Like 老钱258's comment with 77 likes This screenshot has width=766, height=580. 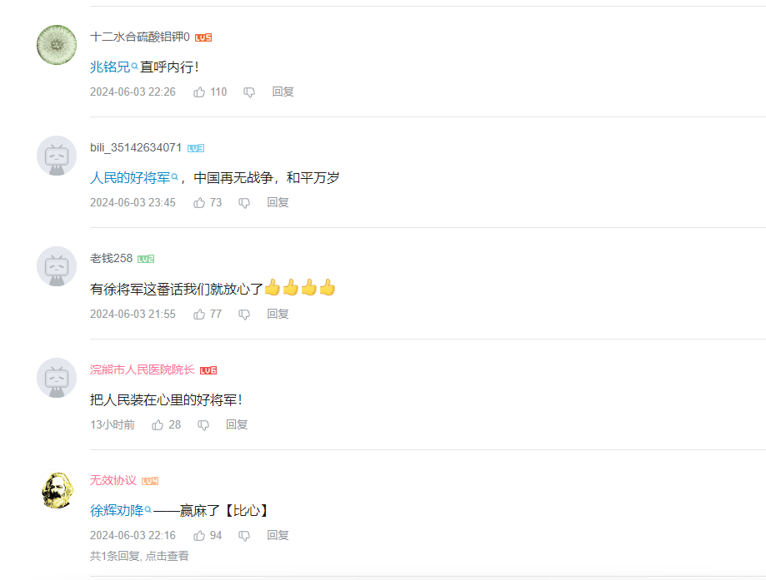pyautogui.click(x=199, y=315)
